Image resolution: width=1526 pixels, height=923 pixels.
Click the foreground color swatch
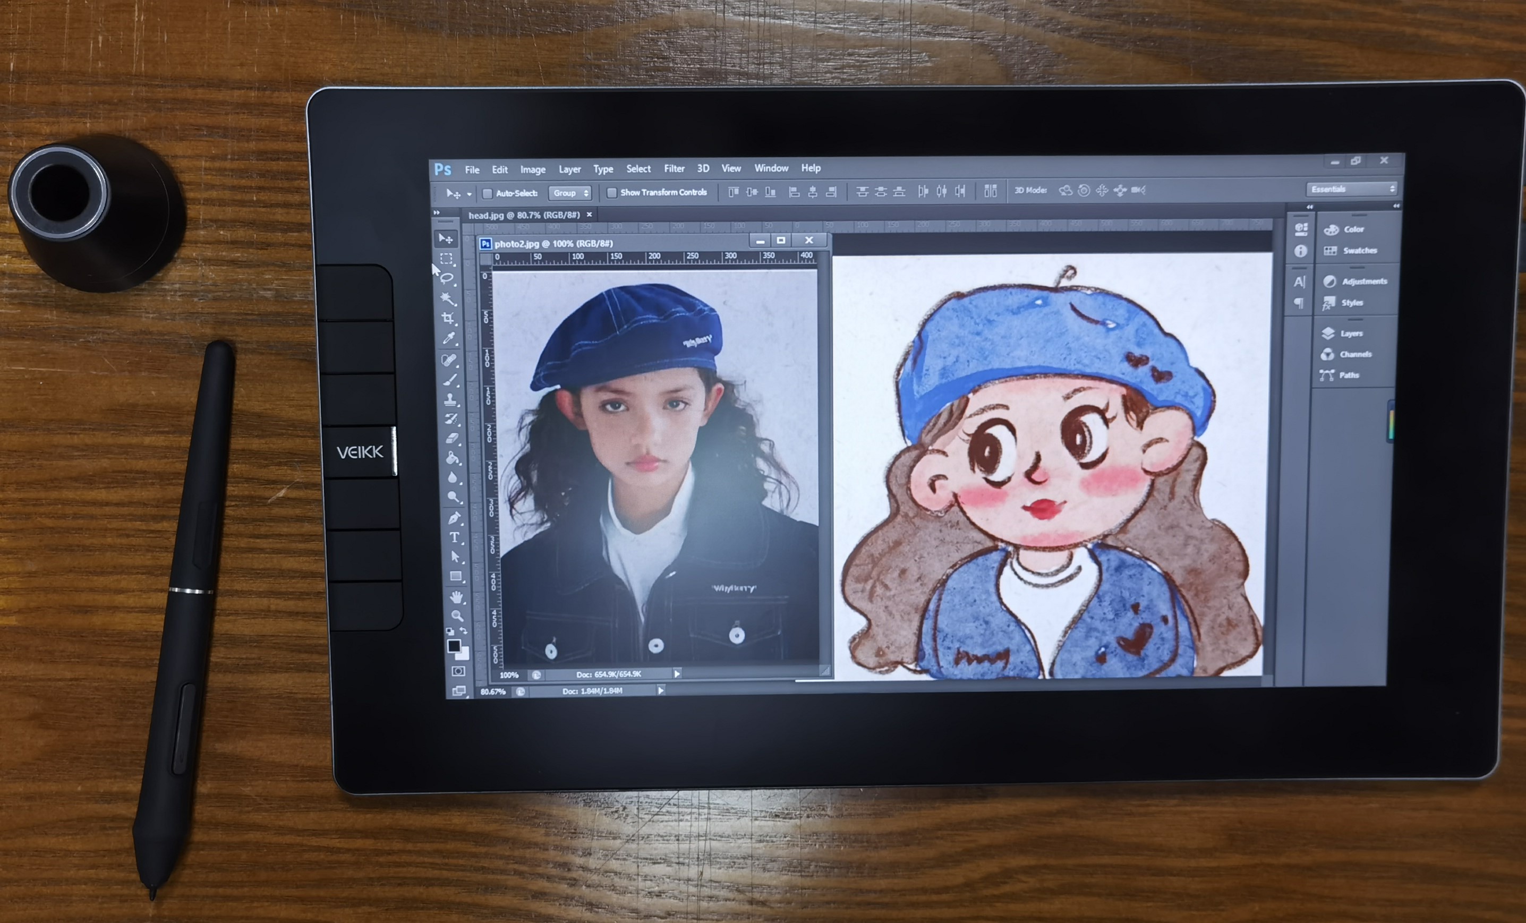click(454, 646)
